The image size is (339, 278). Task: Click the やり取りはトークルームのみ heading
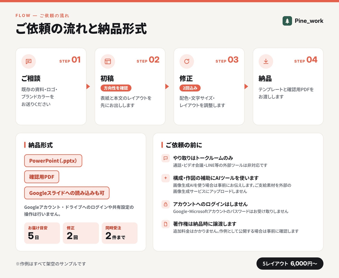tap(203, 158)
